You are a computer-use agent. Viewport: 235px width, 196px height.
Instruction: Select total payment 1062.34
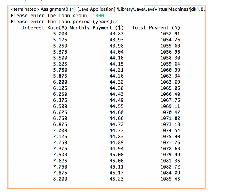click(170, 76)
